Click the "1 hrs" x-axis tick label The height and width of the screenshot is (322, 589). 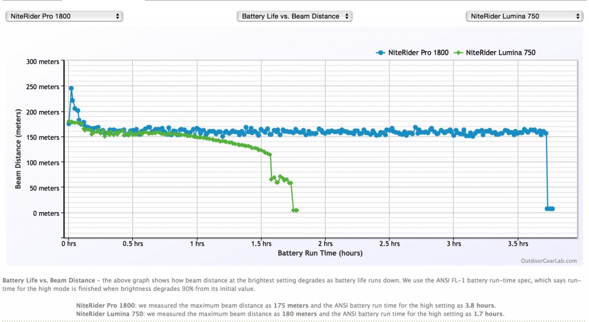197,243
